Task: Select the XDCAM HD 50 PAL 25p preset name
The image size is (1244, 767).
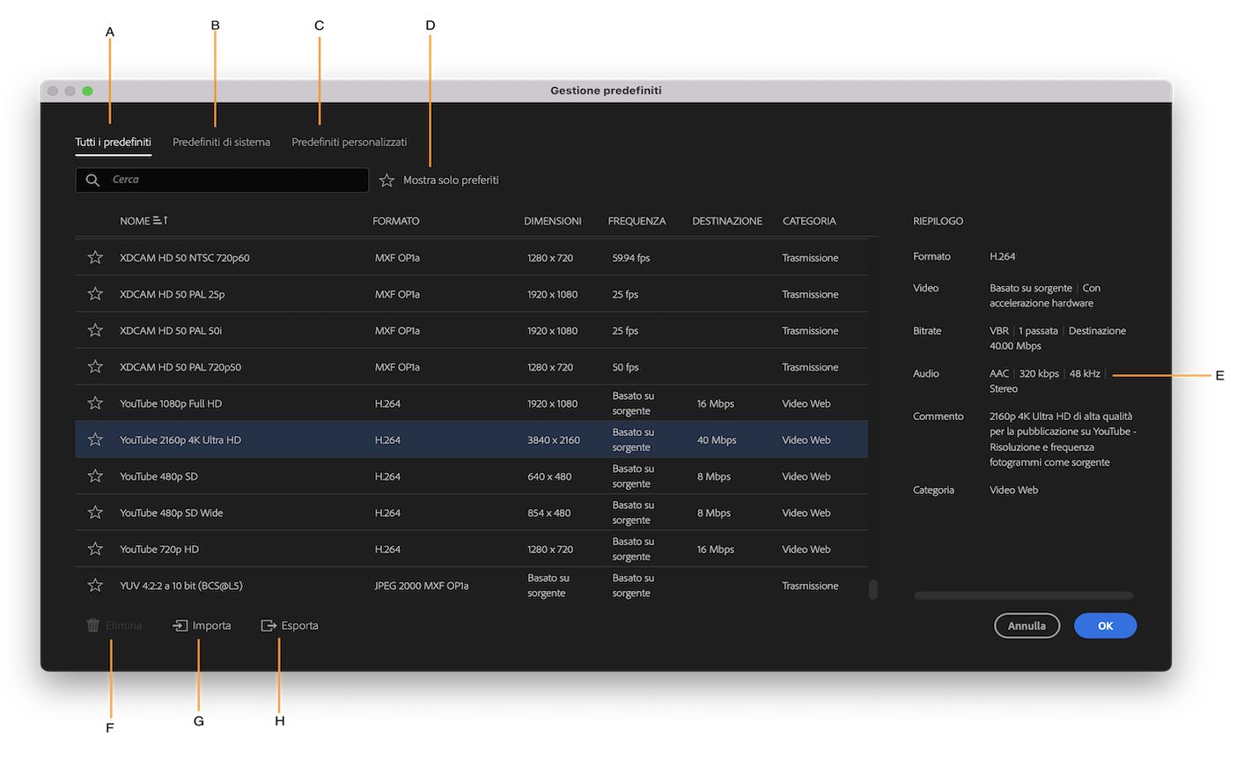Action: 173,294
